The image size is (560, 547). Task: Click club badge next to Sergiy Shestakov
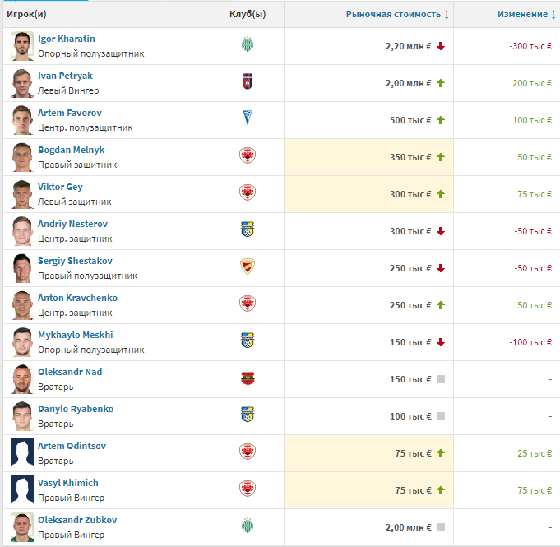[247, 268]
